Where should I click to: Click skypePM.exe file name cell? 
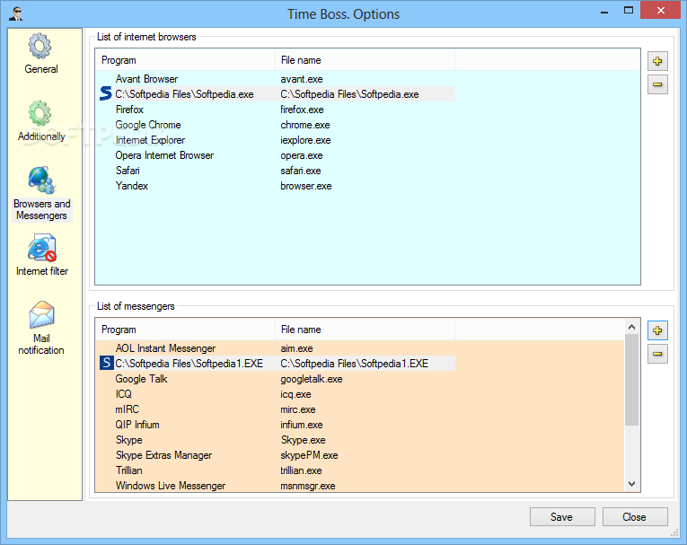(x=309, y=455)
